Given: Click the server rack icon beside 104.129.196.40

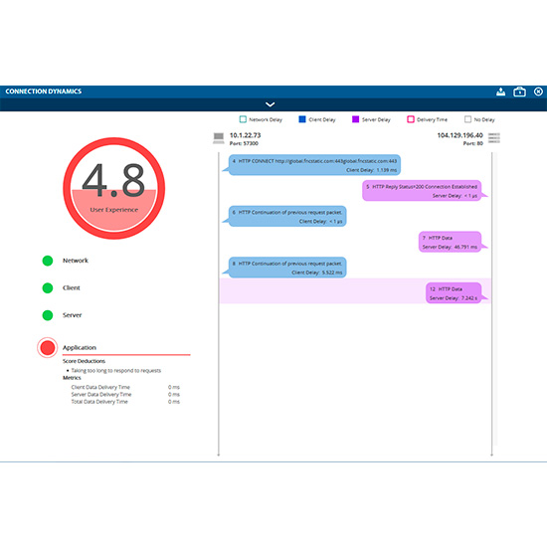Looking at the screenshot, I should tap(494, 138).
